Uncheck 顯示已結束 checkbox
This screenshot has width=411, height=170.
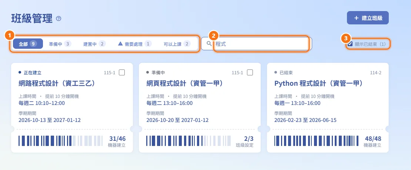tap(350, 44)
